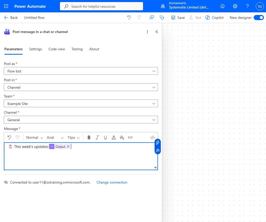
Task: Open the help question mark icon
Action: [247, 6]
